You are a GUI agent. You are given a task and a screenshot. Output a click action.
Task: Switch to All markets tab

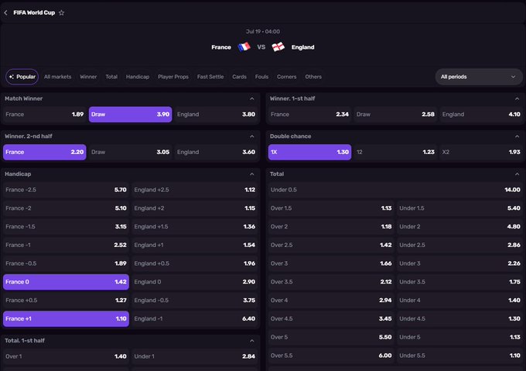coord(58,77)
